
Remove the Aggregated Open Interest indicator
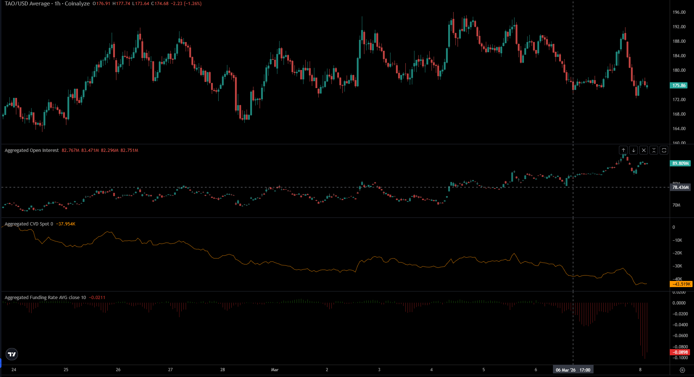click(643, 150)
